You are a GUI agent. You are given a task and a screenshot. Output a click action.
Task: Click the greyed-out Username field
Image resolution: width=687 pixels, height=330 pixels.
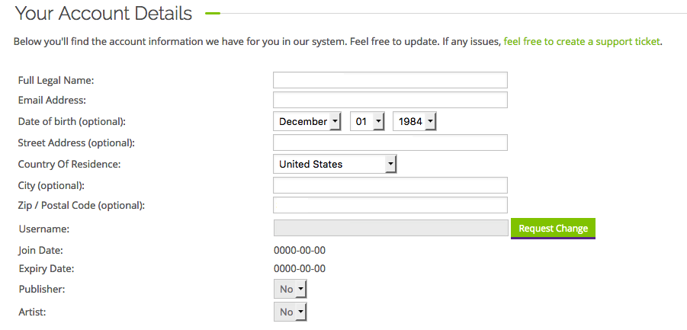point(390,228)
